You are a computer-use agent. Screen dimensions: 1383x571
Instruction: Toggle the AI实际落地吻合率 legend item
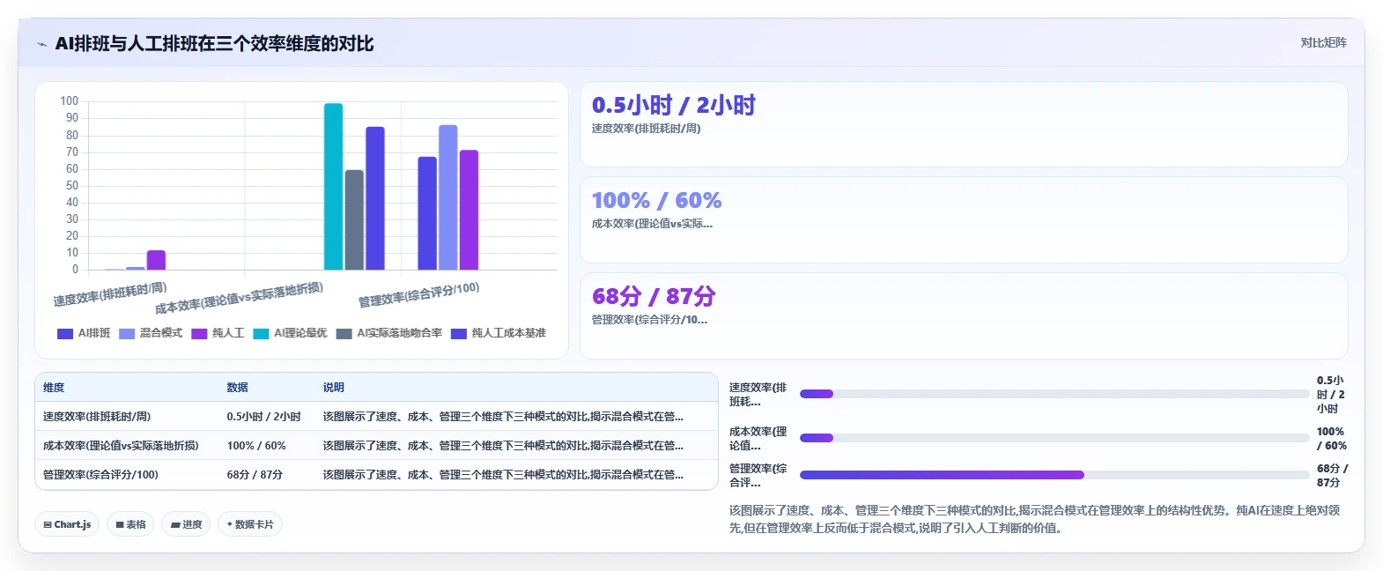click(388, 333)
